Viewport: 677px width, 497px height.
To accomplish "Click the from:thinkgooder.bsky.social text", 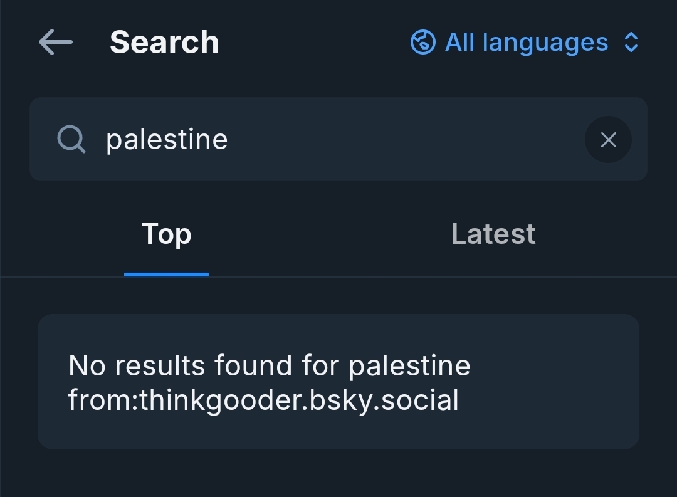I will 263,400.
